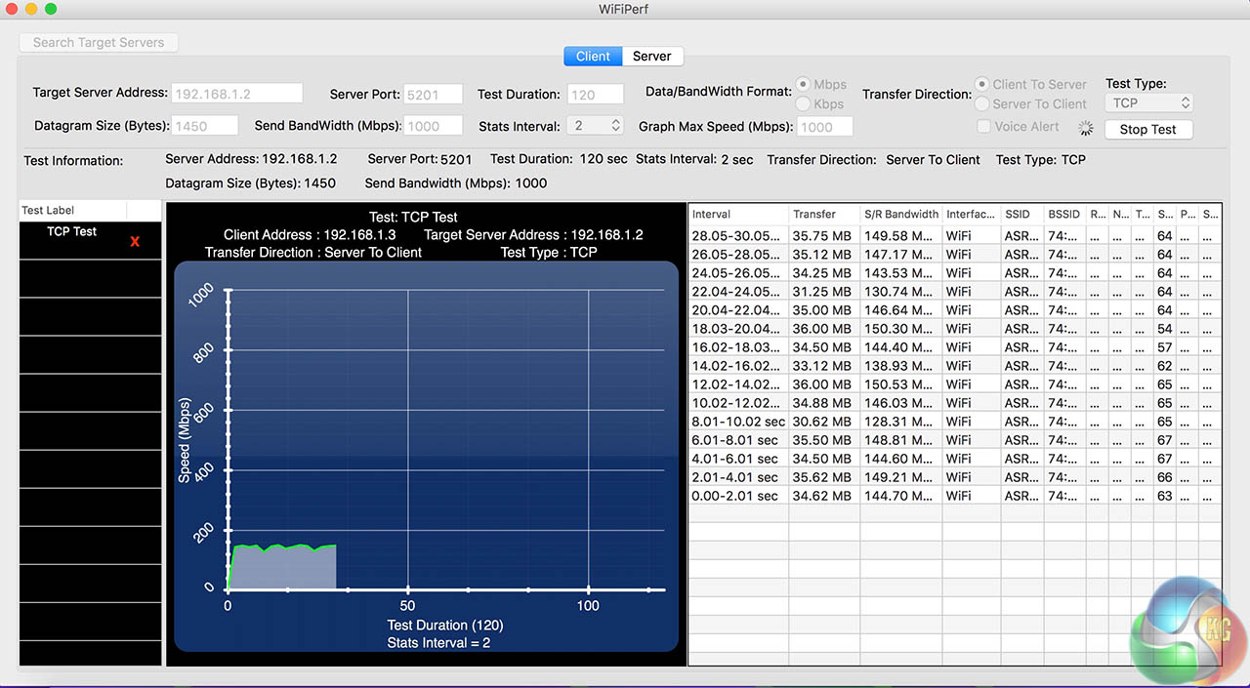The height and width of the screenshot is (688, 1250).
Task: Select the 0.00-2.01 sec interval row
Action: point(737,496)
